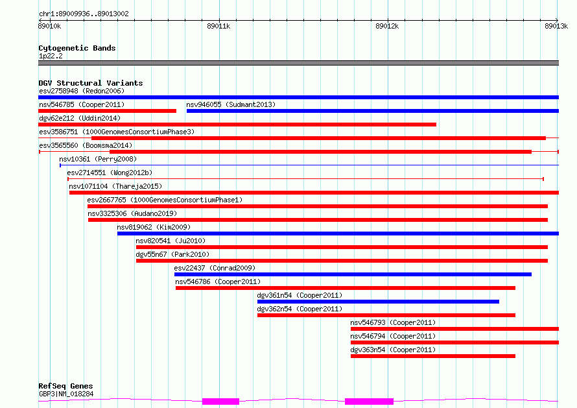Viewport: 577px width, 408px height.
Task: Select the dgv362n54 red variant bar
Action: (386, 315)
